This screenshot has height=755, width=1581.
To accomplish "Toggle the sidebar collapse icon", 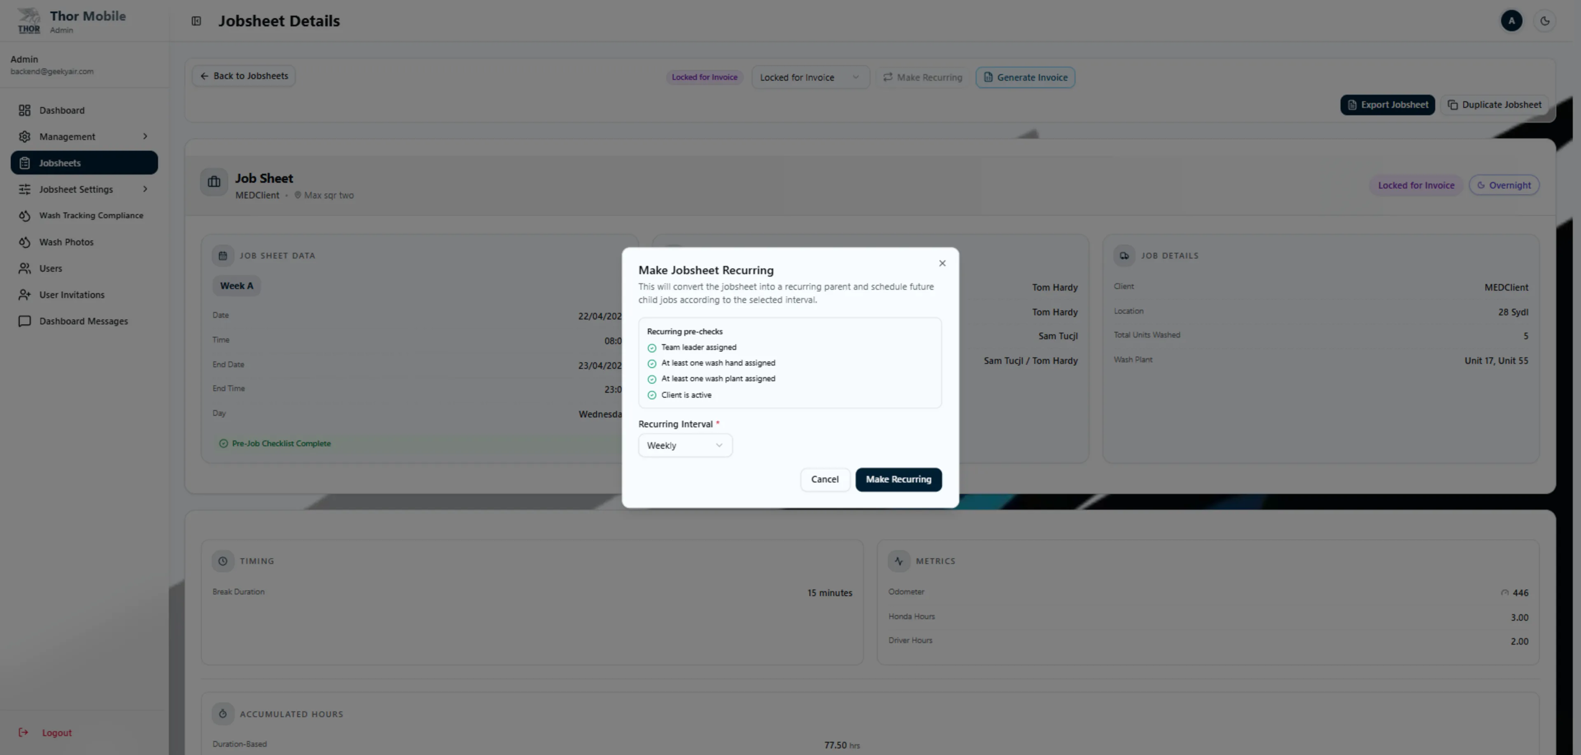I will point(196,21).
